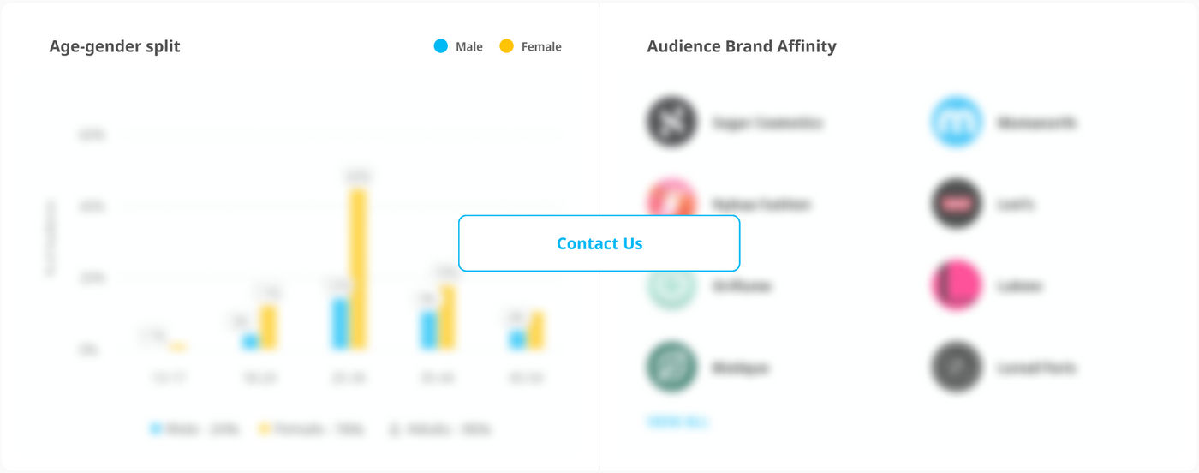The width and height of the screenshot is (1199, 473).
Task: Select the dark gray logo in the last brand row
Action: coord(957,367)
